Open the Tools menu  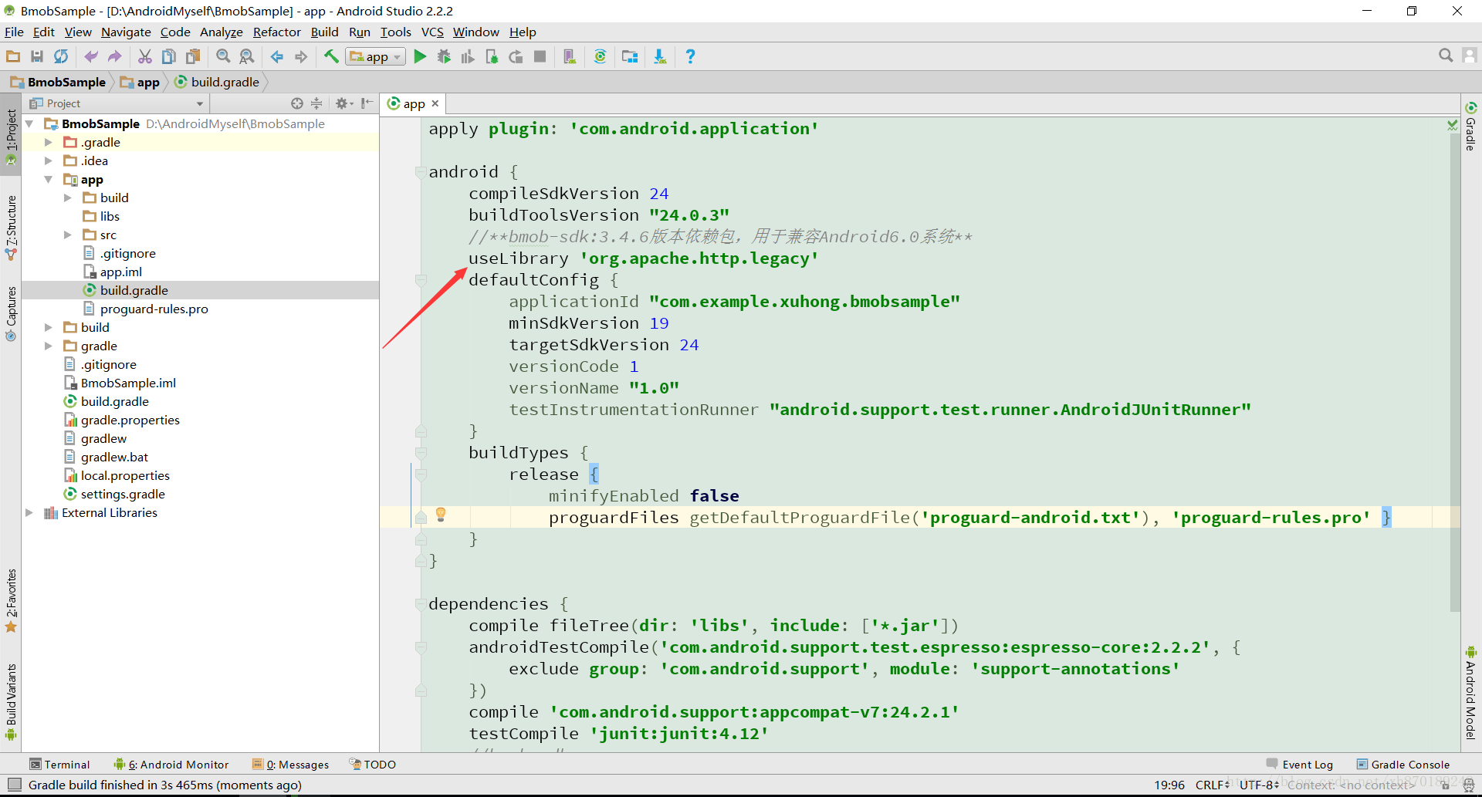click(x=395, y=32)
